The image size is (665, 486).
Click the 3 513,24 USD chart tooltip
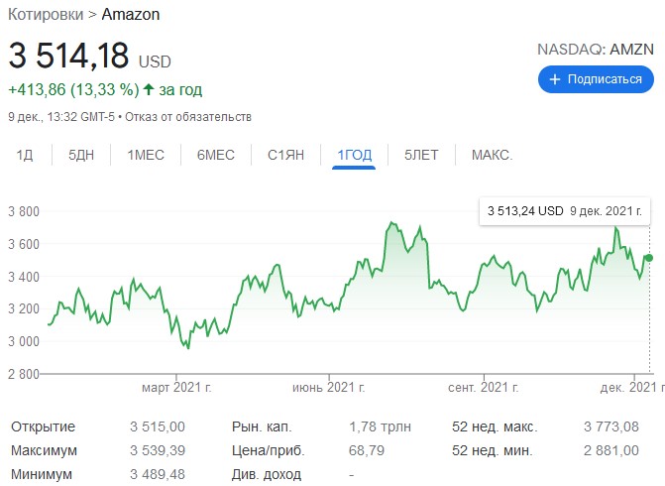tap(565, 211)
